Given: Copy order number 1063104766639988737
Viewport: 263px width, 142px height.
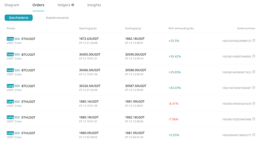Looking at the screenshot, I should (x=254, y=41).
